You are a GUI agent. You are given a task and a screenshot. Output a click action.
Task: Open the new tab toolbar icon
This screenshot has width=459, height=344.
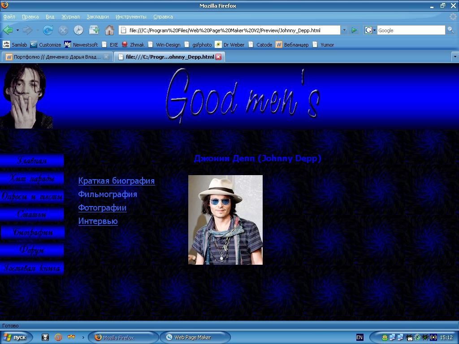tap(94, 30)
